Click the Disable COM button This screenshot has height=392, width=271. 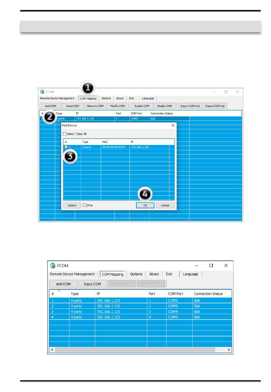click(164, 106)
